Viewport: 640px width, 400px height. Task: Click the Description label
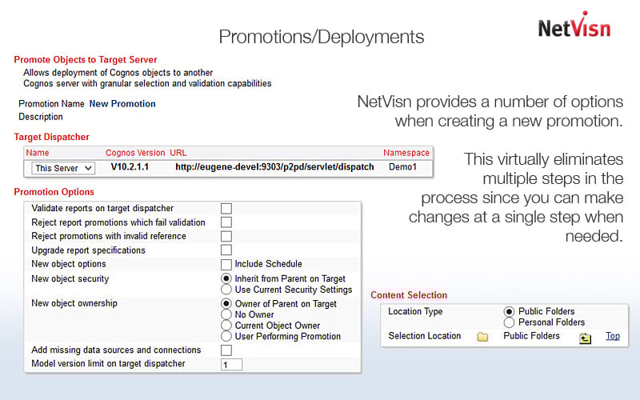tap(41, 117)
